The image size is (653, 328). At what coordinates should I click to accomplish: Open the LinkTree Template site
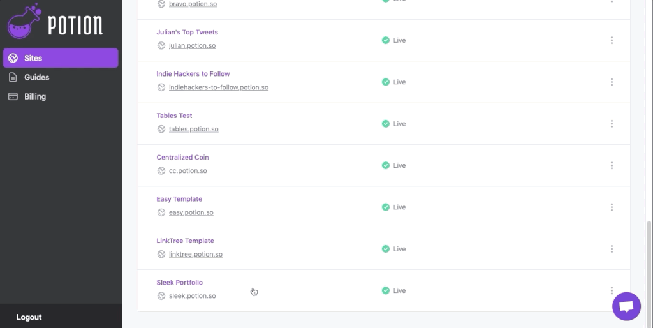pyautogui.click(x=185, y=241)
